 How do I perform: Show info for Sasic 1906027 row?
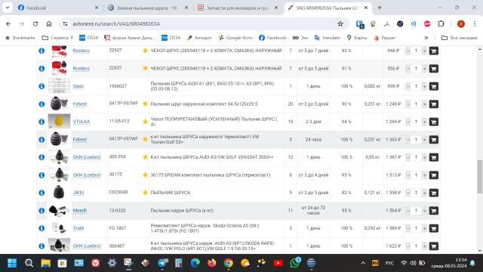[42, 86]
